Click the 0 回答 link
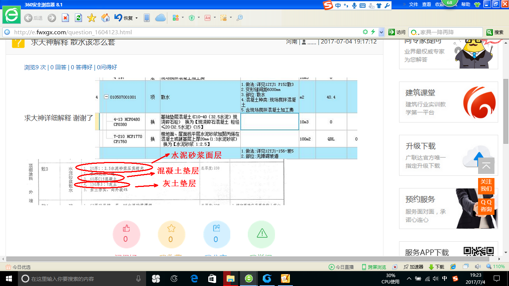The image size is (509, 286). coord(58,67)
